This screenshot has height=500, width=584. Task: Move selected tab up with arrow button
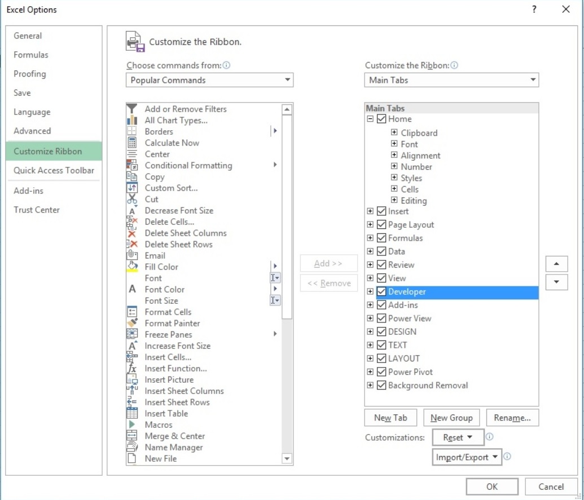coord(556,264)
